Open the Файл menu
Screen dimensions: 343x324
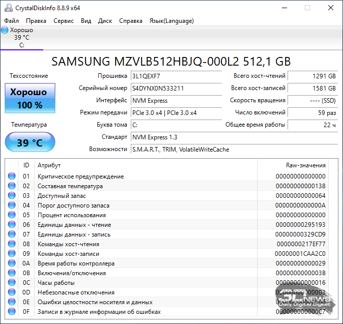[11, 21]
